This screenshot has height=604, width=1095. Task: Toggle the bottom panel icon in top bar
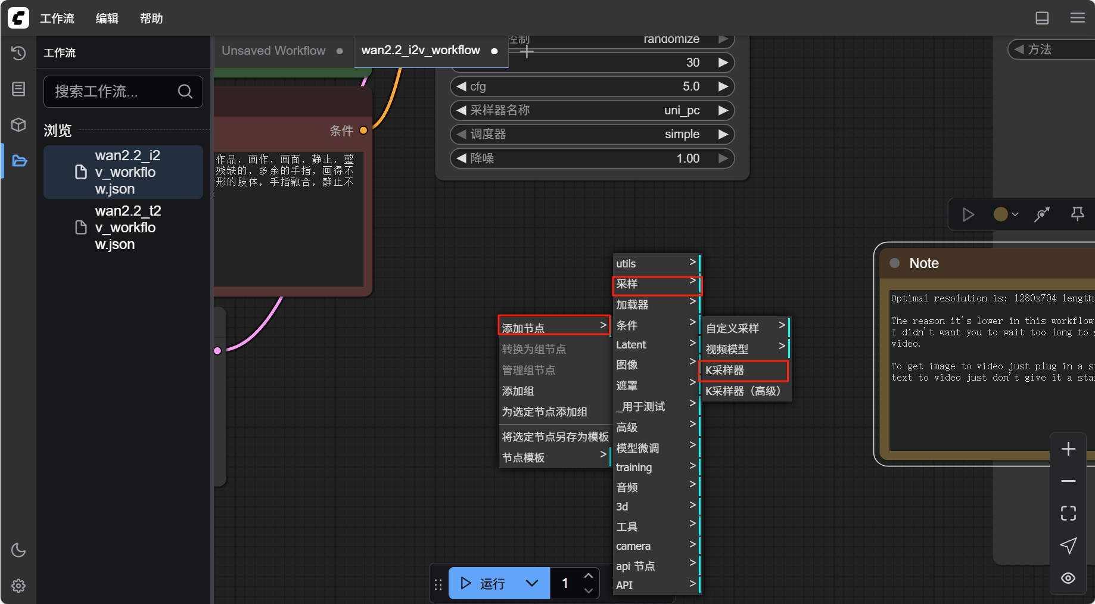tap(1042, 18)
